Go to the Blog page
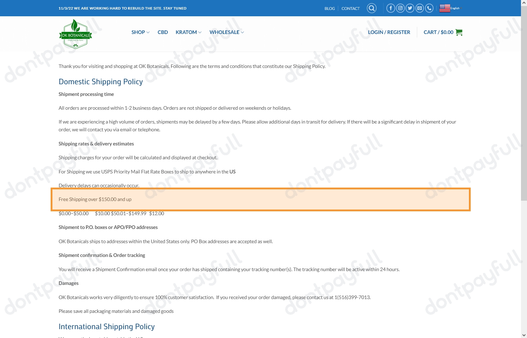Viewport: 527px width, 338px height. pyautogui.click(x=329, y=8)
